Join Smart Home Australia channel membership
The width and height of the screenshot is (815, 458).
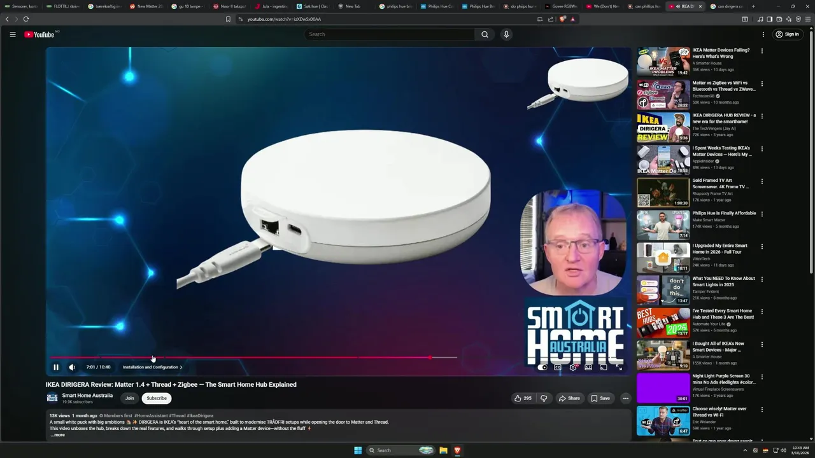[130, 398]
